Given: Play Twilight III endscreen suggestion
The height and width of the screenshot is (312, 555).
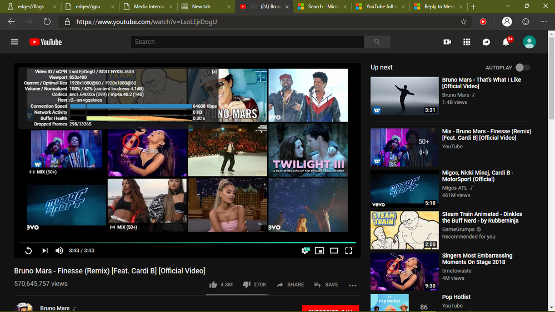Looking at the screenshot, I should (x=308, y=150).
